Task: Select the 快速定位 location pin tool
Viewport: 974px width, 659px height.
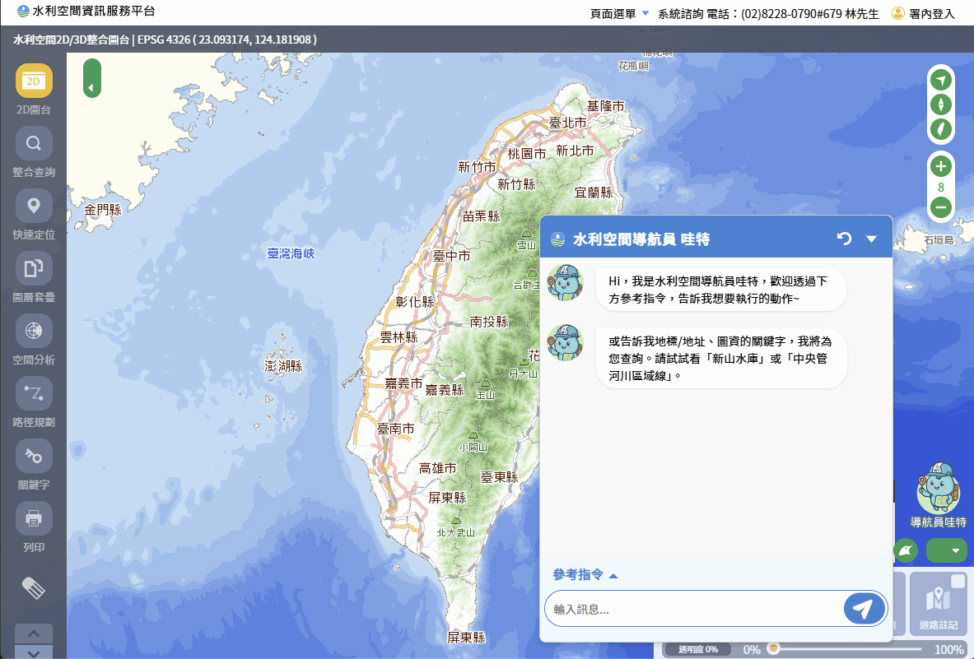Action: [x=34, y=207]
